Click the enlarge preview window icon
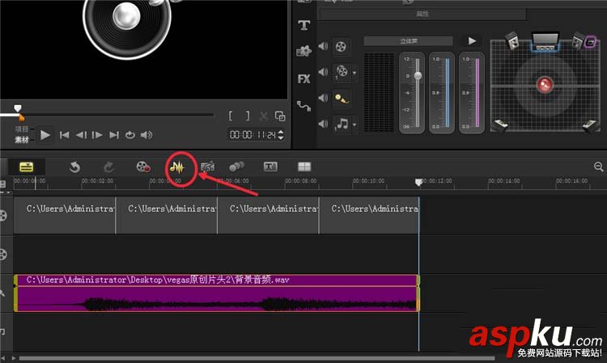The height and width of the screenshot is (363, 607). pyautogui.click(x=280, y=116)
